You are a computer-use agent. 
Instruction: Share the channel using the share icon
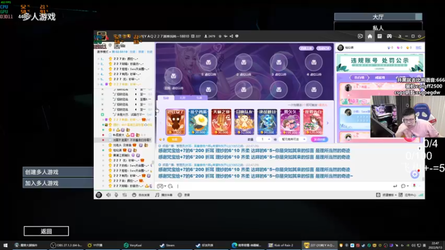[231, 36]
